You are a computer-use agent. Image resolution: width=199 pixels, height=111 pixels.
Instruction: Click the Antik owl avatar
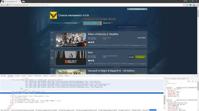tap(53, 15)
